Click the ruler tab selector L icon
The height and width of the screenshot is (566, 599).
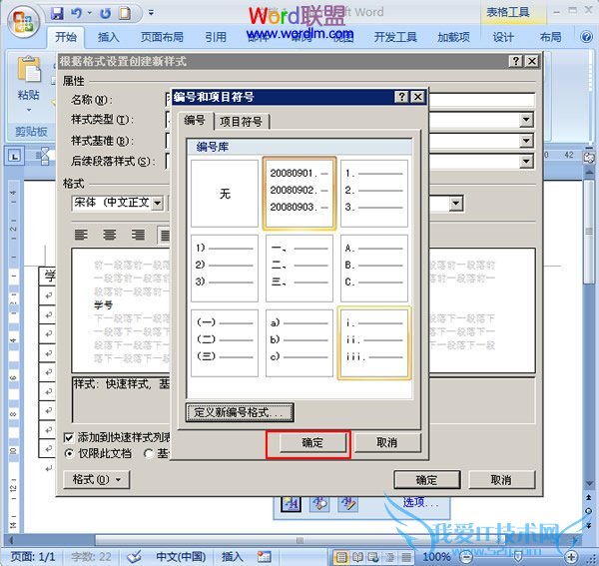click(x=14, y=156)
